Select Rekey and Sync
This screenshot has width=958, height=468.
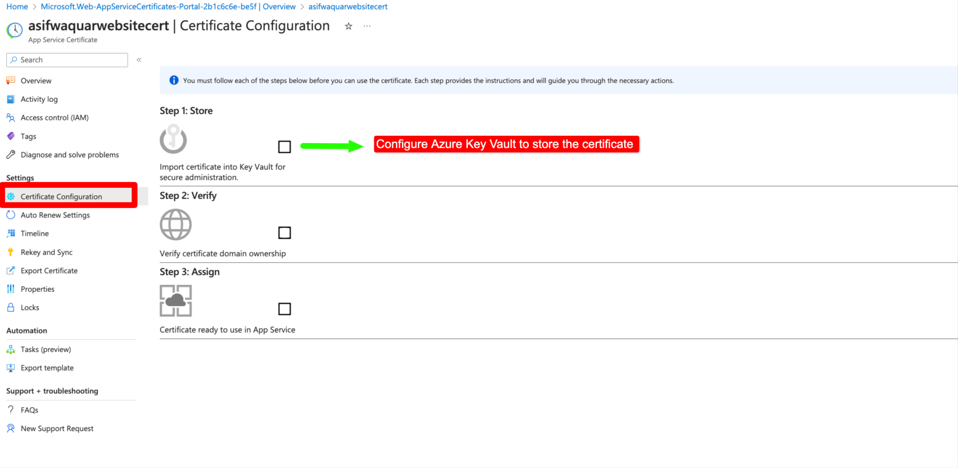click(45, 252)
